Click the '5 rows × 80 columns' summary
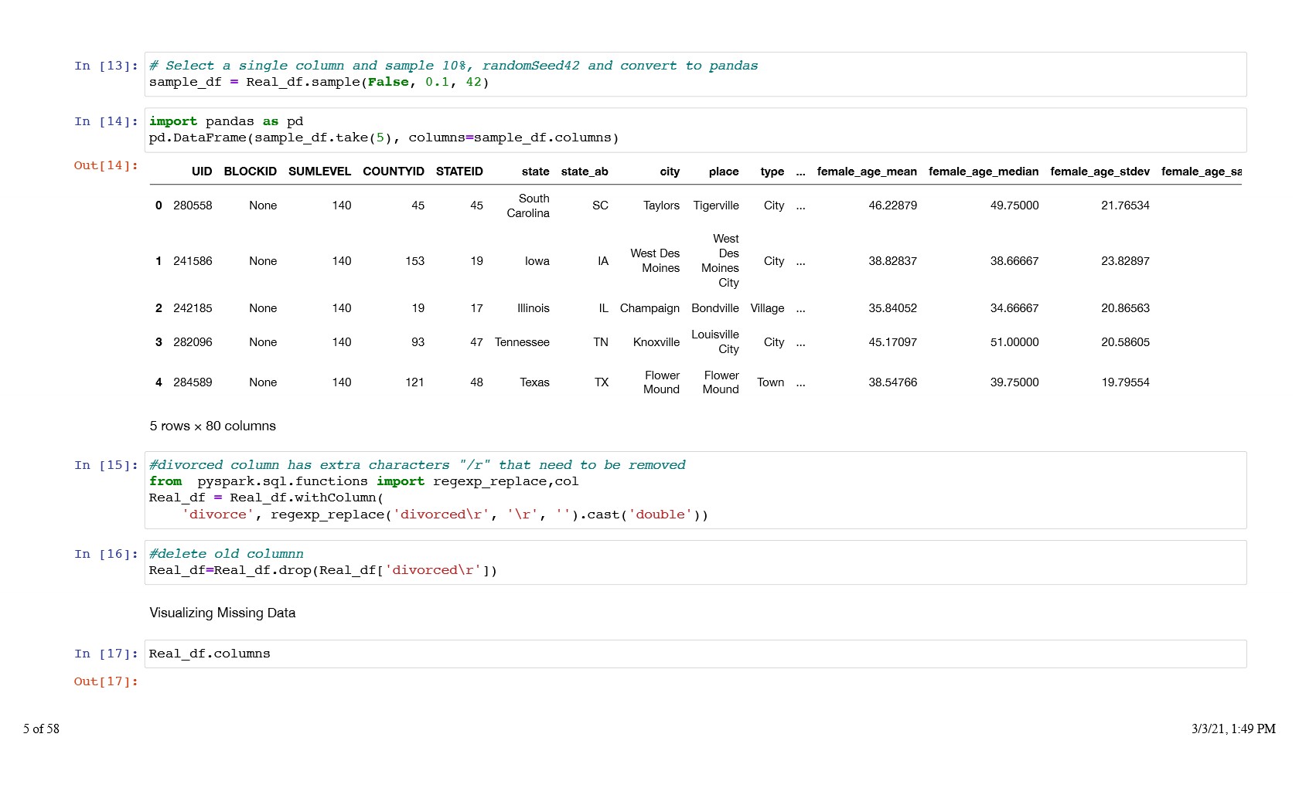Image resolution: width=1299 pixels, height=788 pixels. [213, 426]
